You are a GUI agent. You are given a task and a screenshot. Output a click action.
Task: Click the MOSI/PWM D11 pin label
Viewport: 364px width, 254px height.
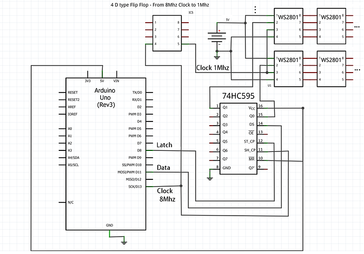coord(130,172)
